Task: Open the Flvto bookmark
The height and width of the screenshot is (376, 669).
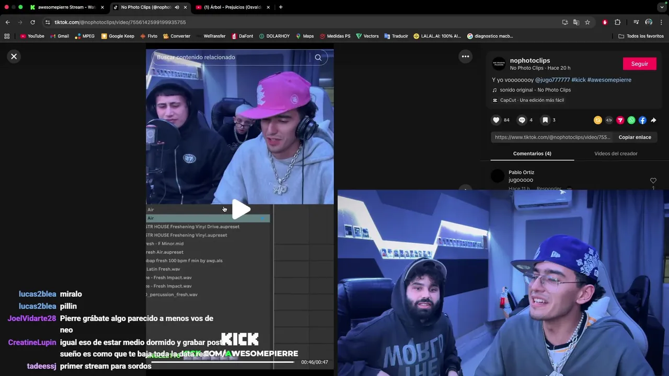Action: pyautogui.click(x=148, y=36)
